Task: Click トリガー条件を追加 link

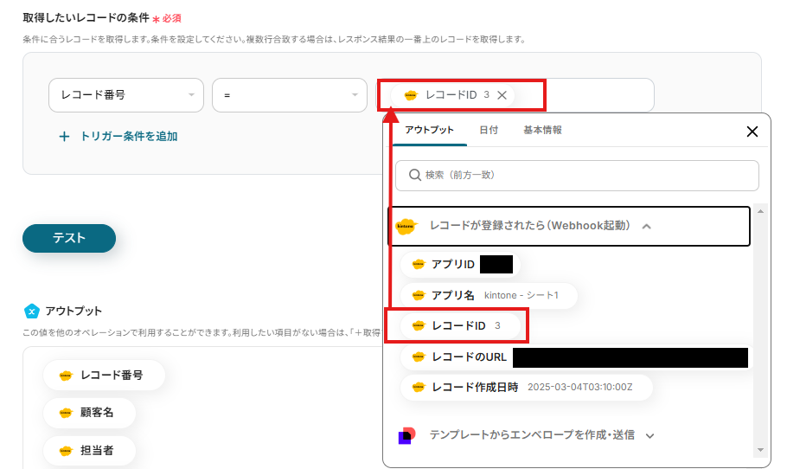Action: pyautogui.click(x=129, y=136)
